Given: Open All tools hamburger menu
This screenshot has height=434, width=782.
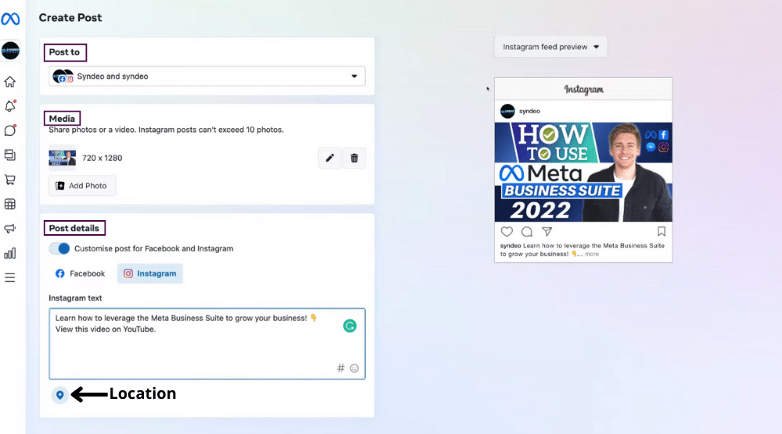Looking at the screenshot, I should pos(10,278).
